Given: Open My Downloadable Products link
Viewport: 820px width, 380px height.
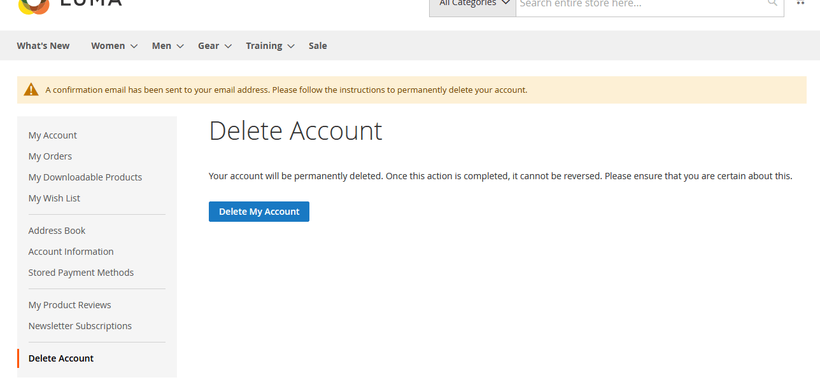Looking at the screenshot, I should [85, 177].
